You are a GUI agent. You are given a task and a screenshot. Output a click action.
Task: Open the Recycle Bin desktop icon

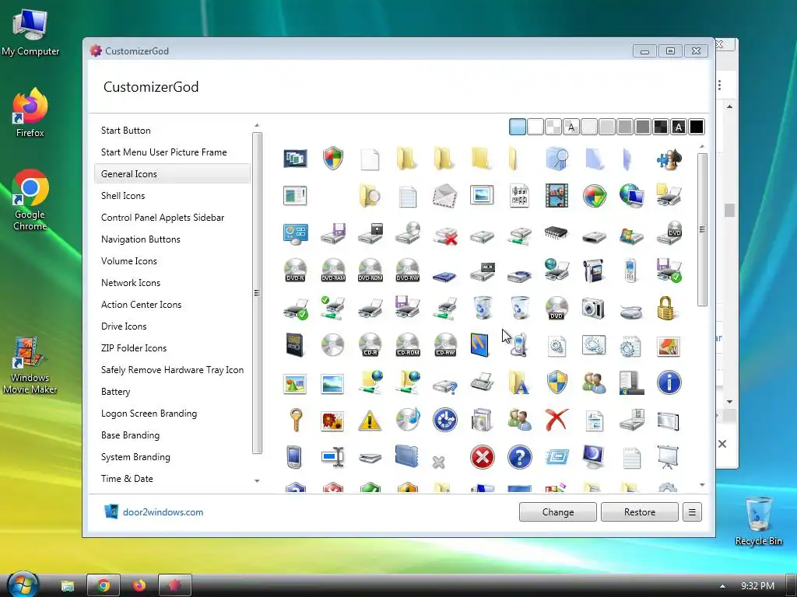[x=758, y=522]
